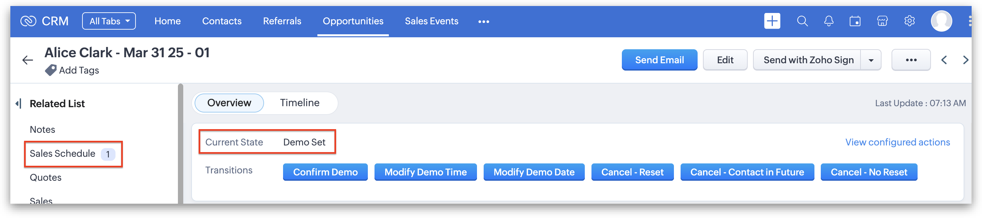Open the notifications bell
The image size is (982, 218).
(x=828, y=21)
